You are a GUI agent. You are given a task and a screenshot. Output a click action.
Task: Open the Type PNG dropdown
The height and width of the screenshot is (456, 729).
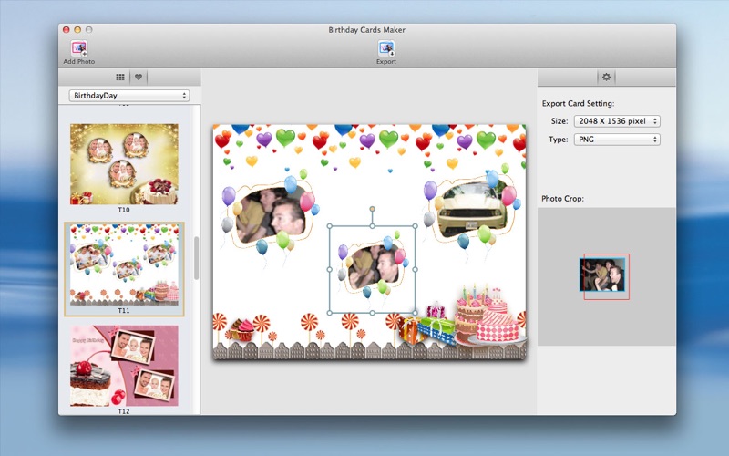(617, 140)
